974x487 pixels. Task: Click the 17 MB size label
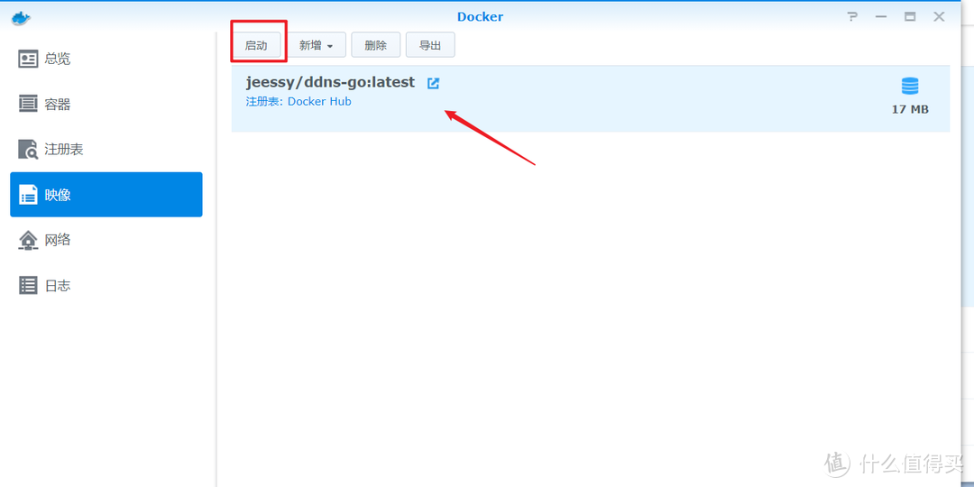click(x=910, y=110)
